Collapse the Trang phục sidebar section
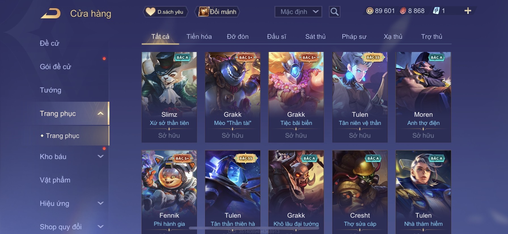The height and width of the screenshot is (234, 508). click(x=100, y=113)
